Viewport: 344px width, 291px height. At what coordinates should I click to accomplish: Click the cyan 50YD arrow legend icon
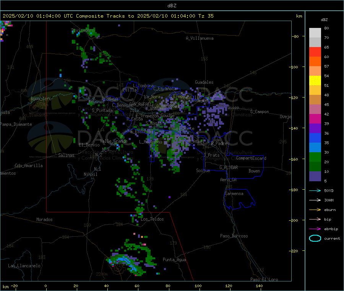[315, 190]
